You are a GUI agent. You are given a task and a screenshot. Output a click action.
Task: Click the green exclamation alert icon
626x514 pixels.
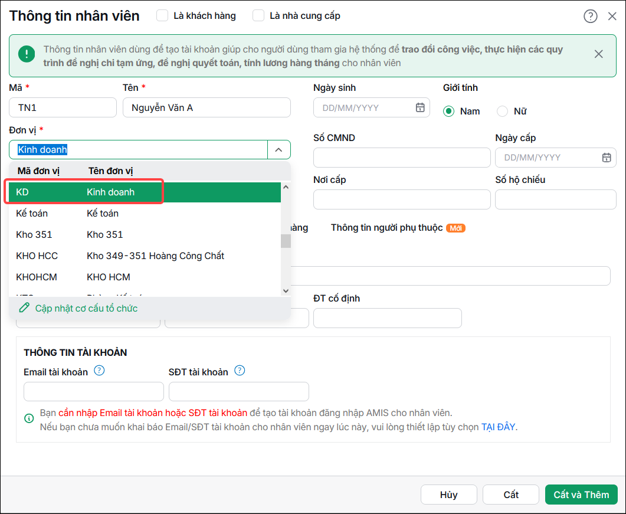click(x=27, y=54)
